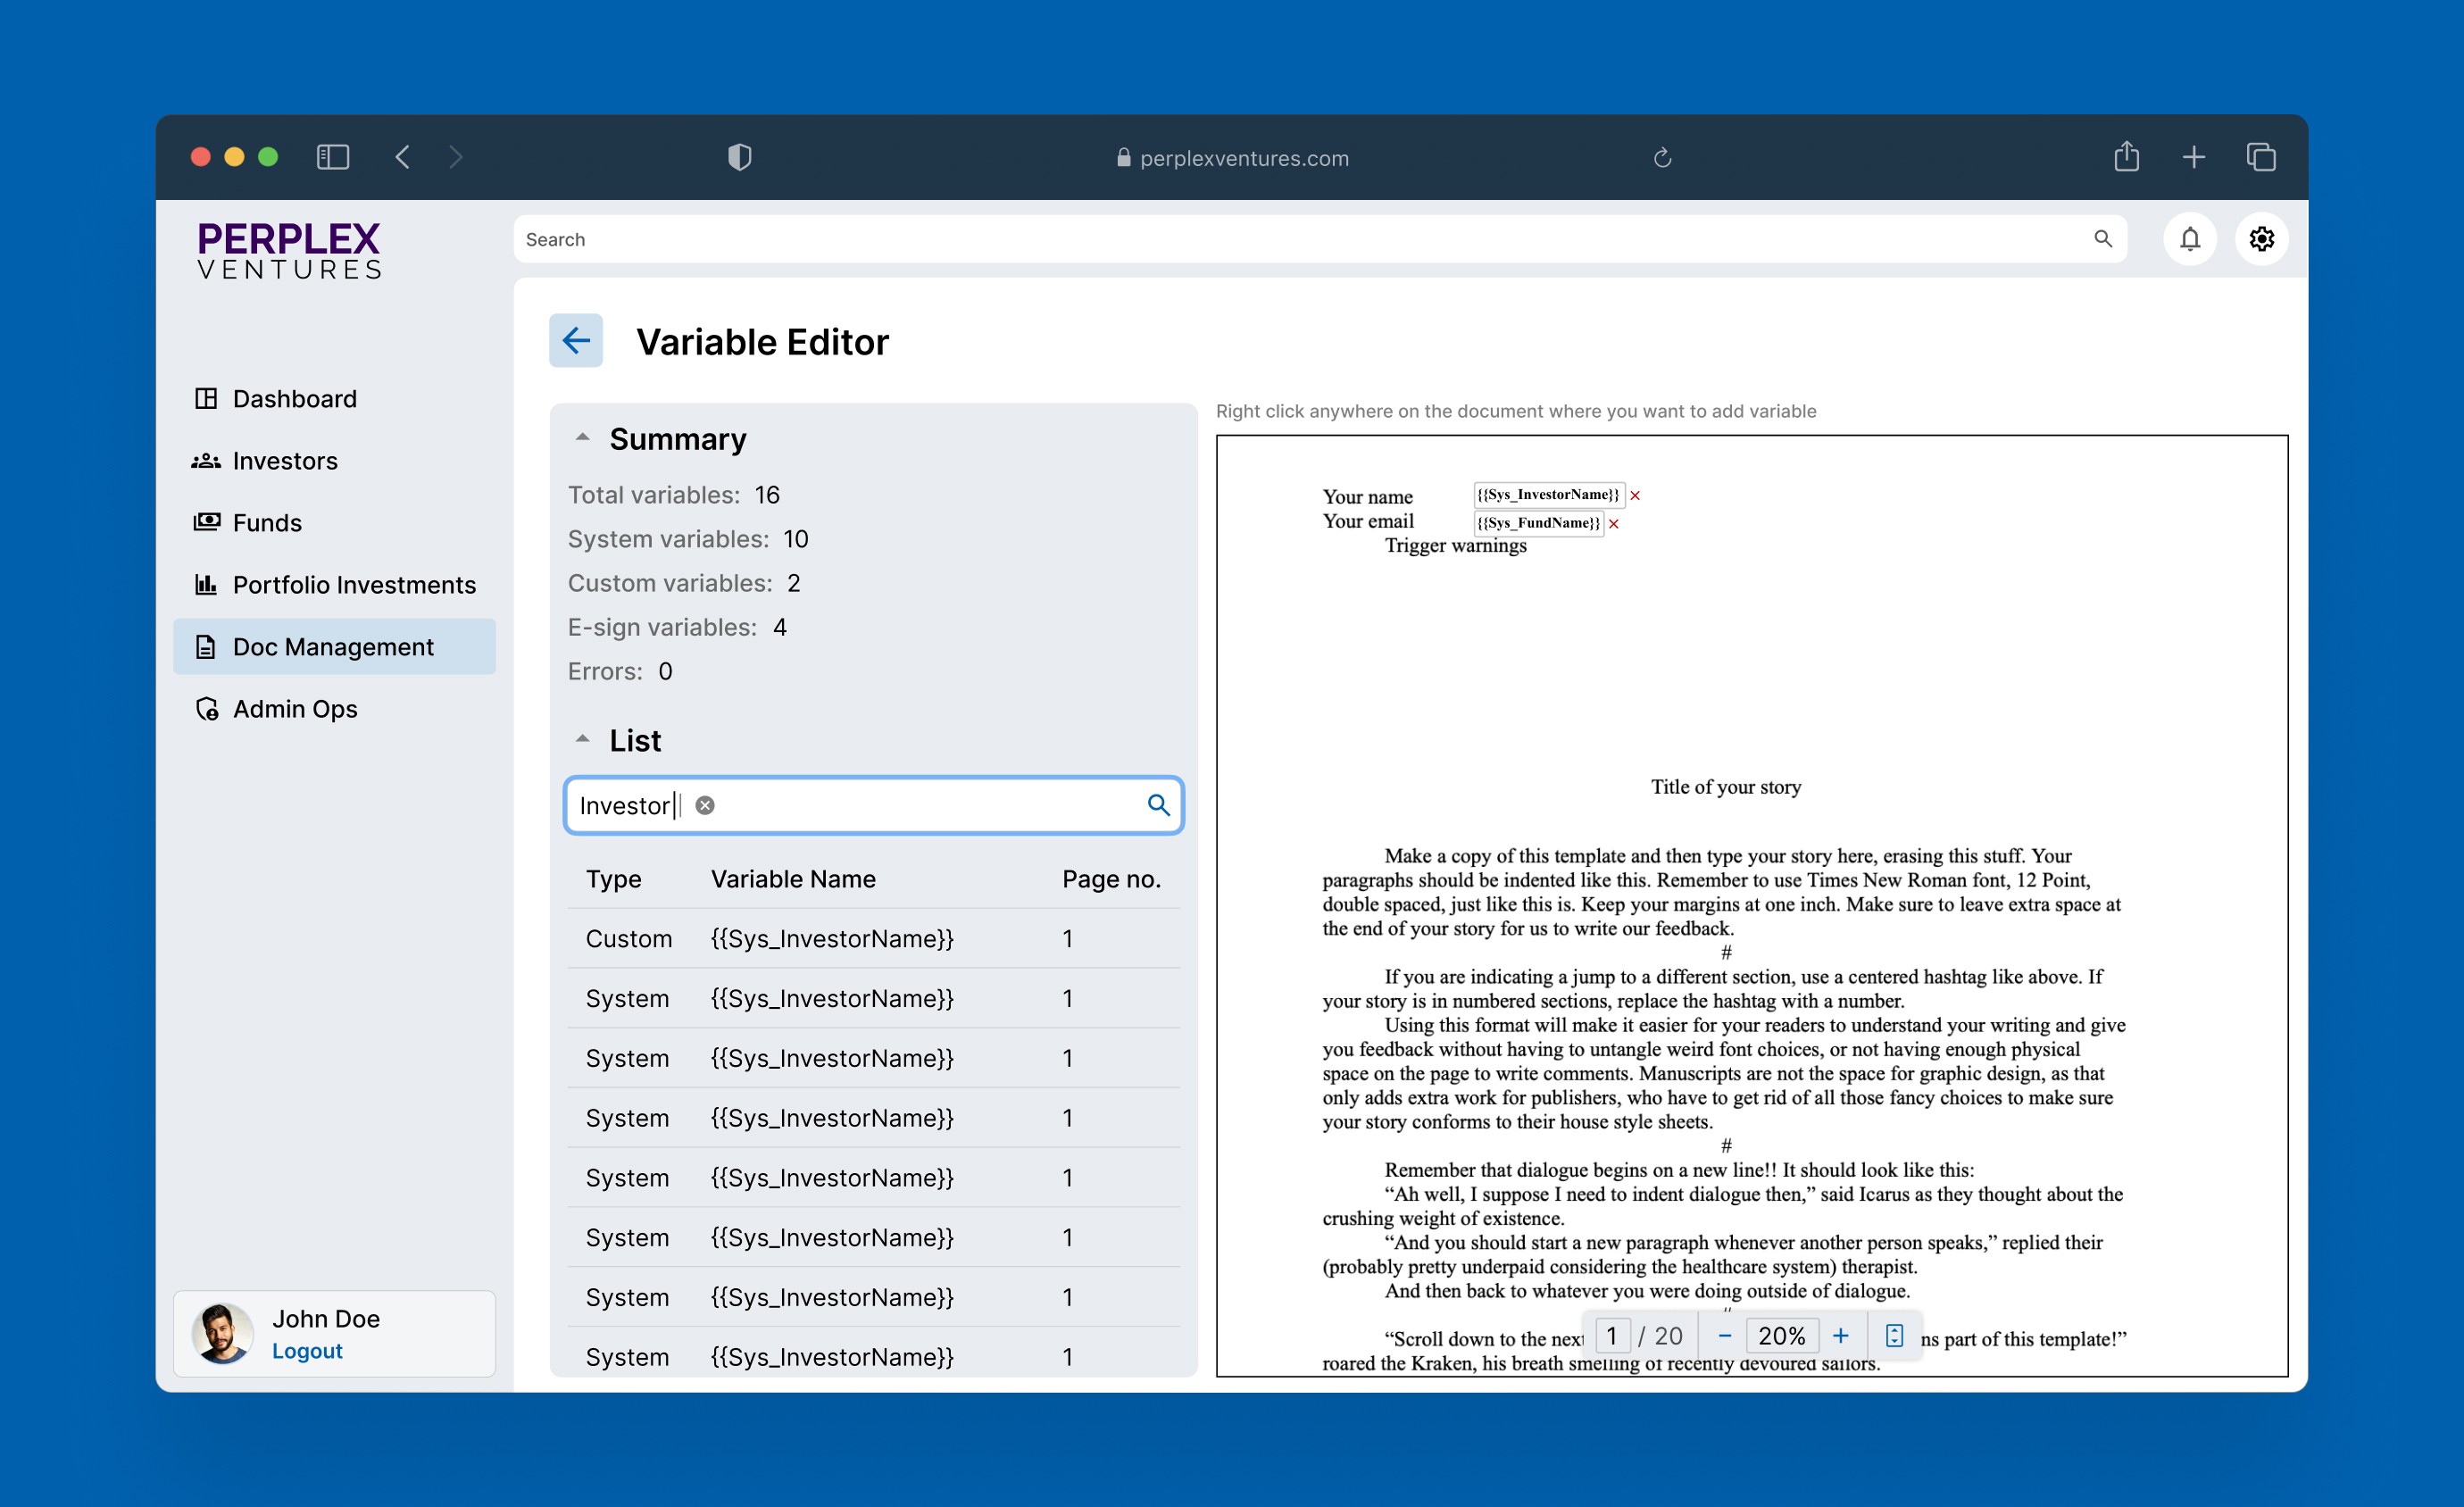
Task: Toggle the browser sidebar panel
Action: (333, 157)
